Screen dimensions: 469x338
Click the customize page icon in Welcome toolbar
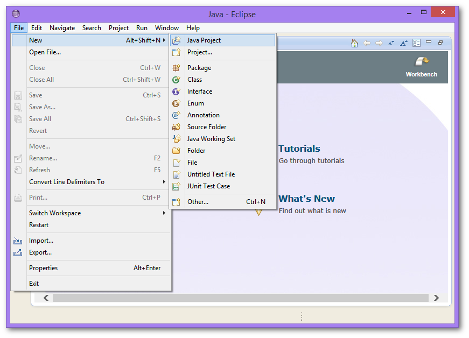pos(416,43)
